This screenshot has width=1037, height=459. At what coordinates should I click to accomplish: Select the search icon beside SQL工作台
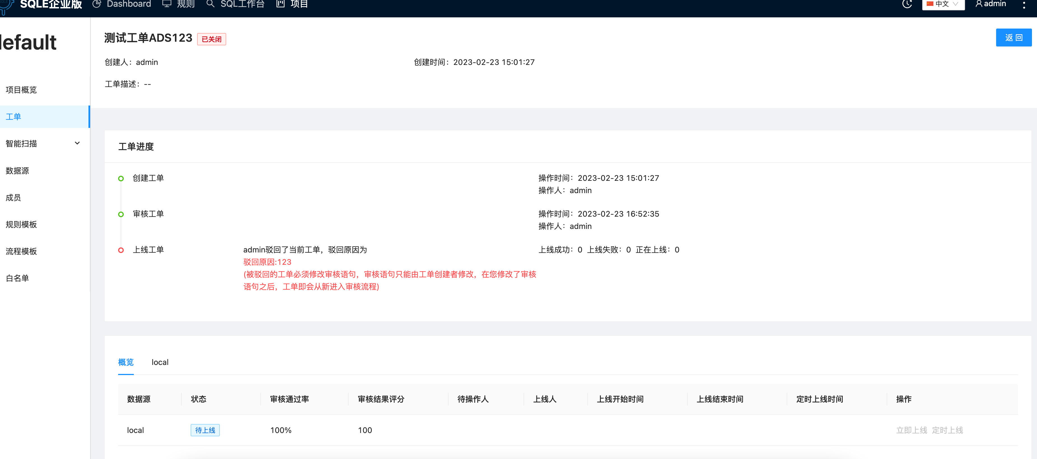click(x=210, y=4)
